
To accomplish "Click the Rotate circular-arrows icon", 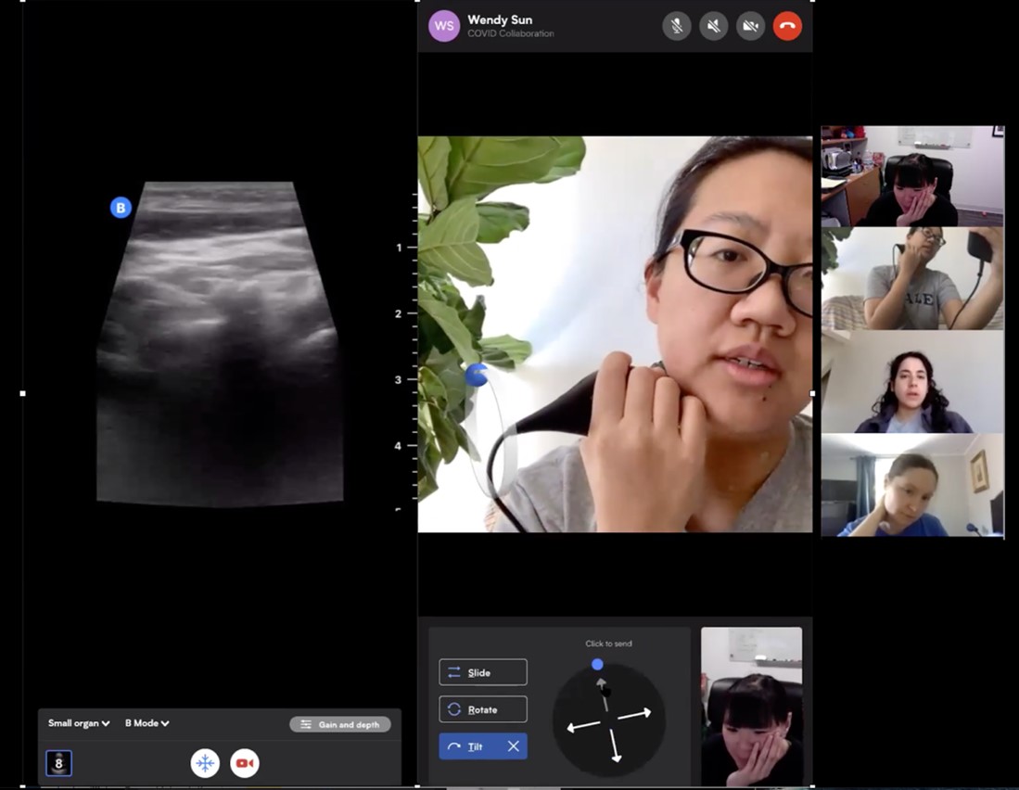I will click(454, 708).
